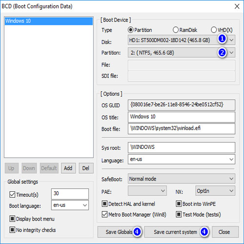Expand the PAE dropdown
Image resolution: width=244 pixels, height=244 pixels.
[x=147, y=191]
